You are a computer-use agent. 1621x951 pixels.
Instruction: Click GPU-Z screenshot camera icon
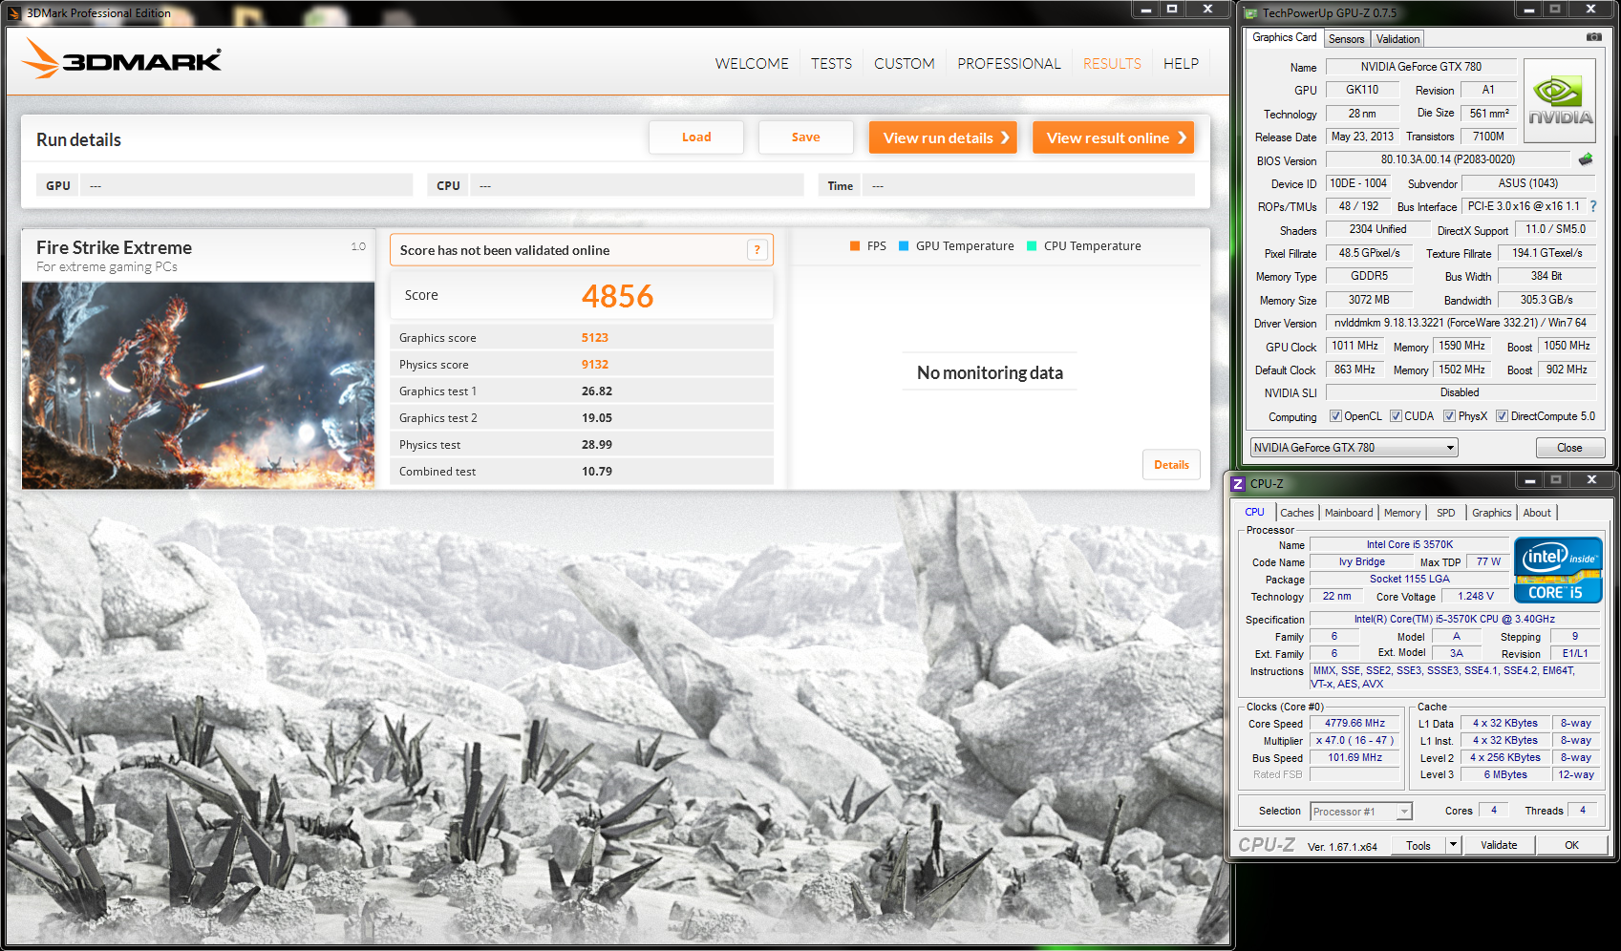tap(1593, 37)
